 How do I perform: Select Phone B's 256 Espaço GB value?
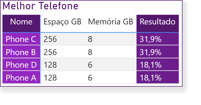[x=50, y=52]
